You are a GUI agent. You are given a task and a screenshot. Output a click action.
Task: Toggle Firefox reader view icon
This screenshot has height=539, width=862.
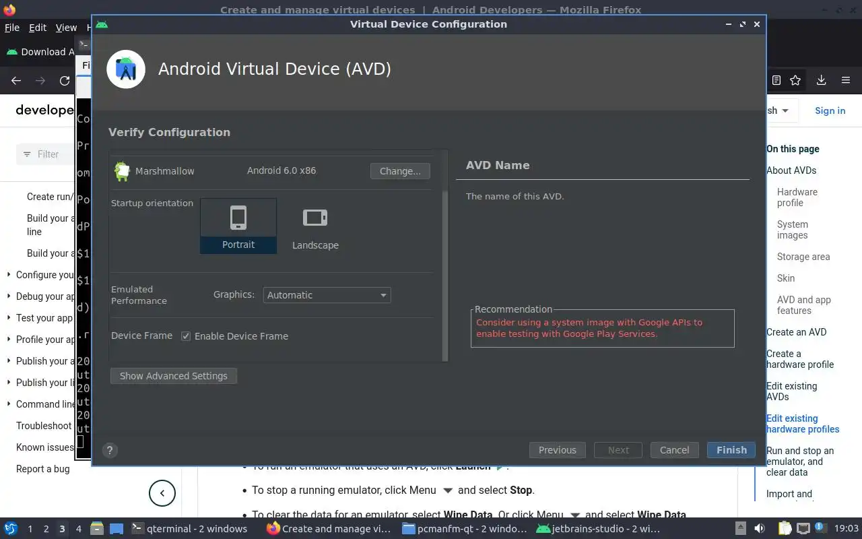[x=776, y=81]
